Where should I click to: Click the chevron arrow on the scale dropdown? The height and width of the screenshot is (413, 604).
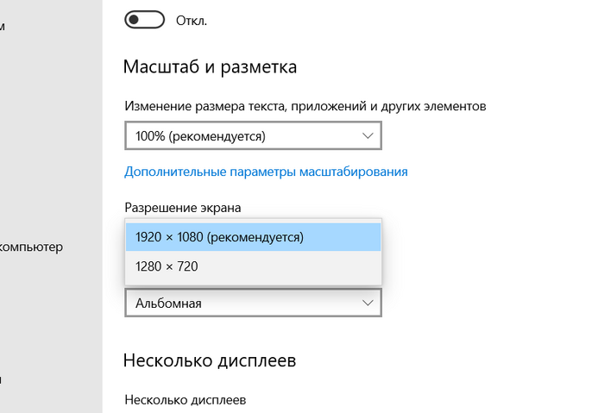click(x=368, y=136)
